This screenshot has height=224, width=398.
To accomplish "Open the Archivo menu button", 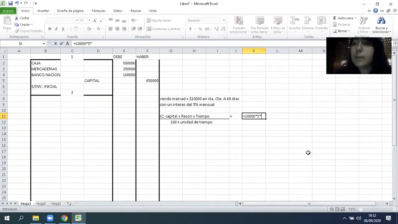I will tap(8, 11).
